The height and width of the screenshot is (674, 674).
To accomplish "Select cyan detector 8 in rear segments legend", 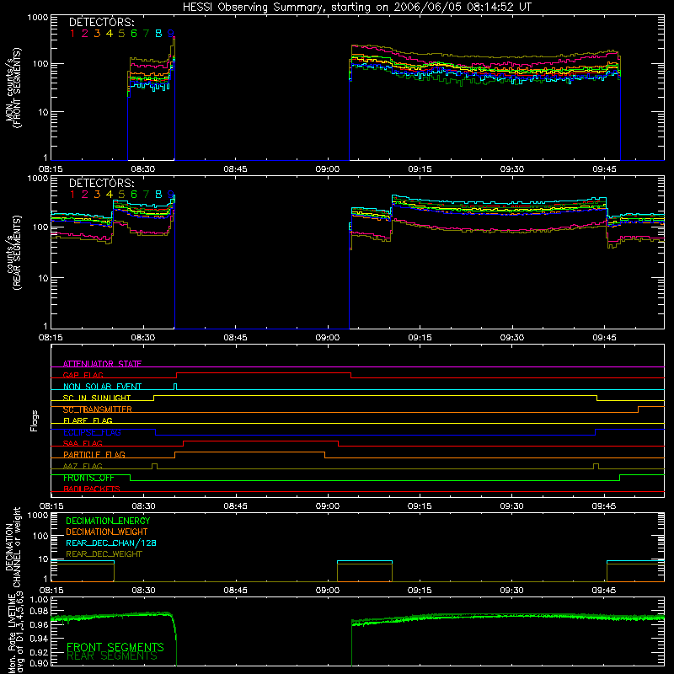I will [x=158, y=195].
